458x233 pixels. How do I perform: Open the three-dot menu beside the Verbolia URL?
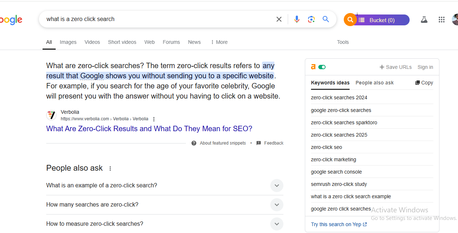click(x=154, y=119)
